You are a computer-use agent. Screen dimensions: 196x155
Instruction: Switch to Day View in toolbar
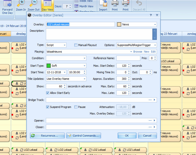[47, 5]
